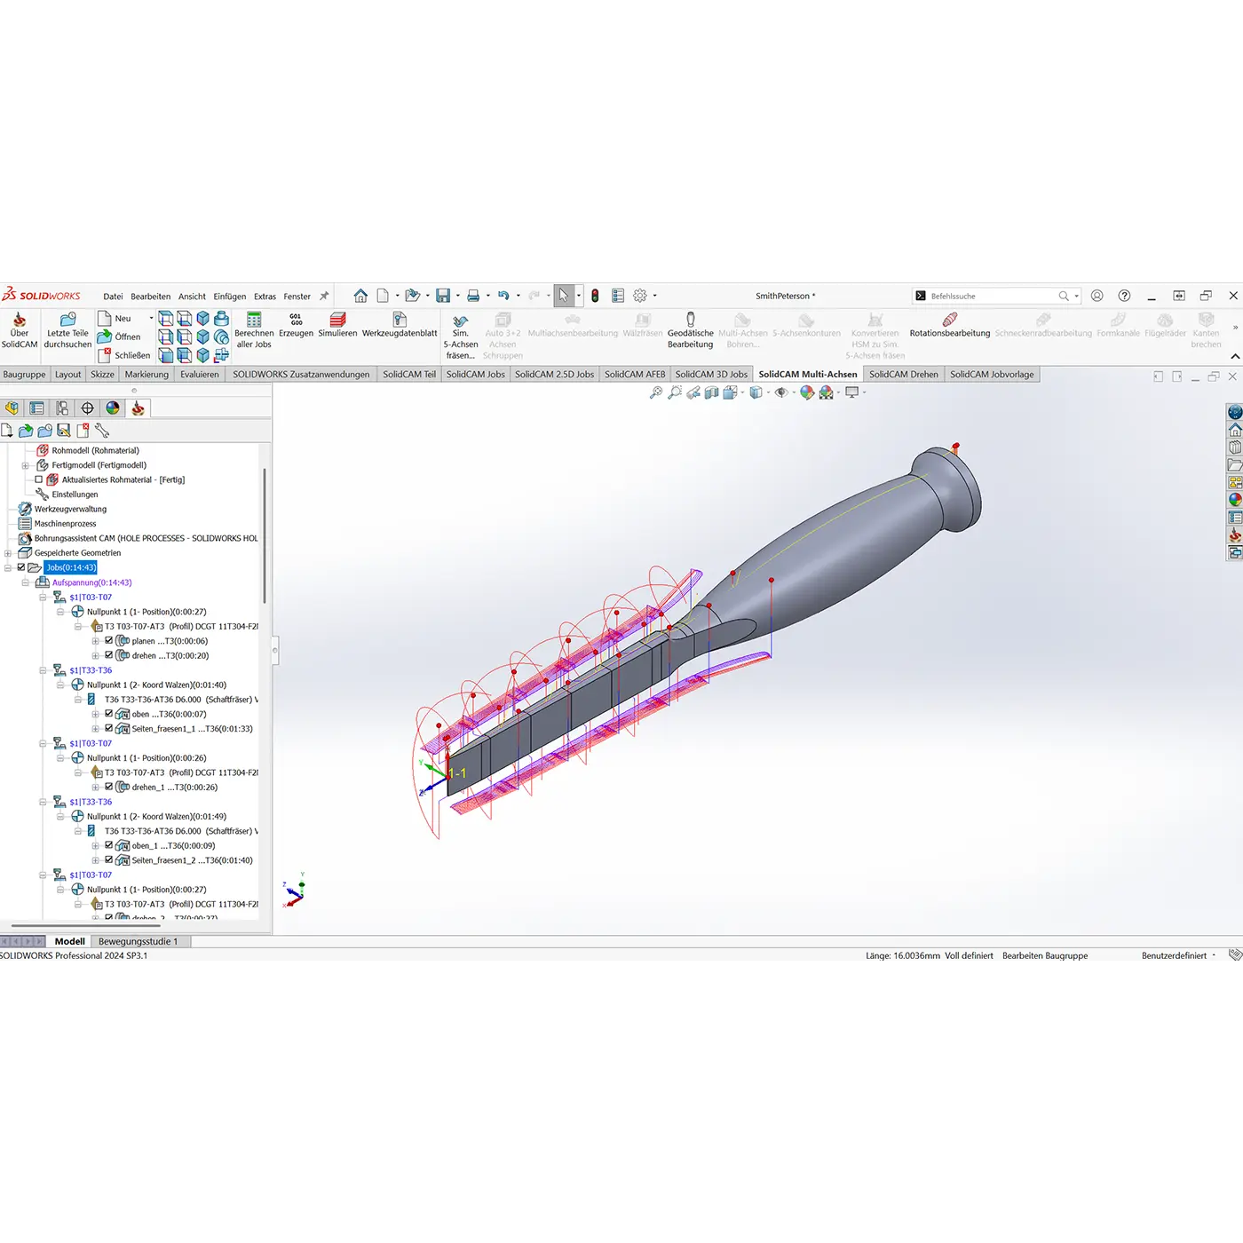Toggle the Jobs(0:14:43) checkbox
This screenshot has width=1243, height=1243.
tap(21, 567)
